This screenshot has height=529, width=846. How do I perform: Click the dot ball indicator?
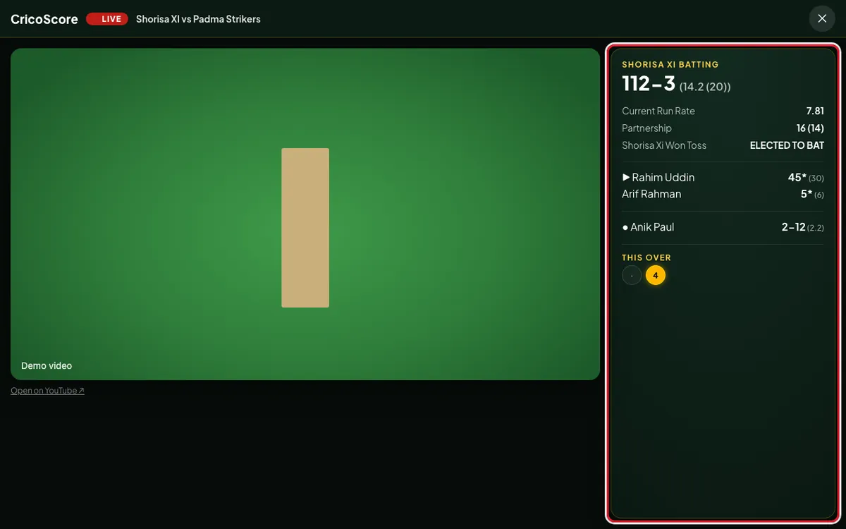632,275
